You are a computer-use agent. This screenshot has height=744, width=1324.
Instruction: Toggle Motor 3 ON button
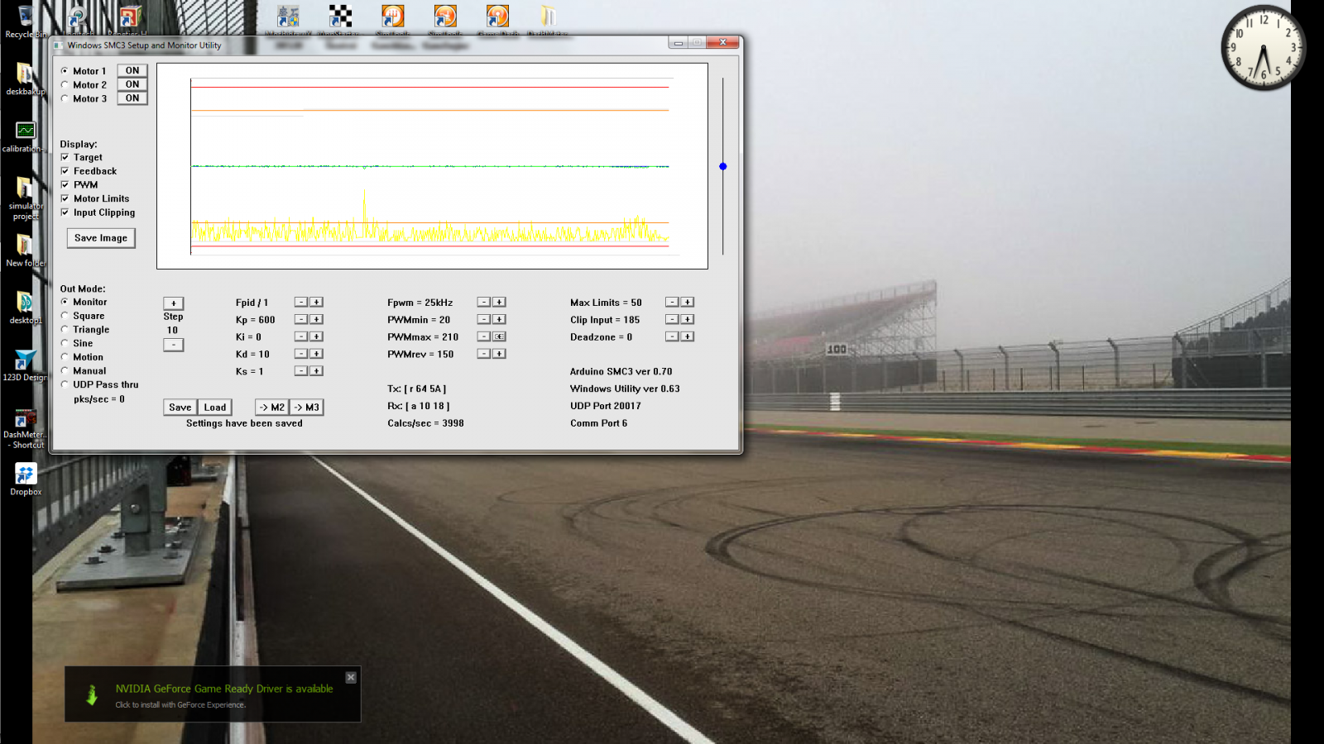click(x=132, y=98)
